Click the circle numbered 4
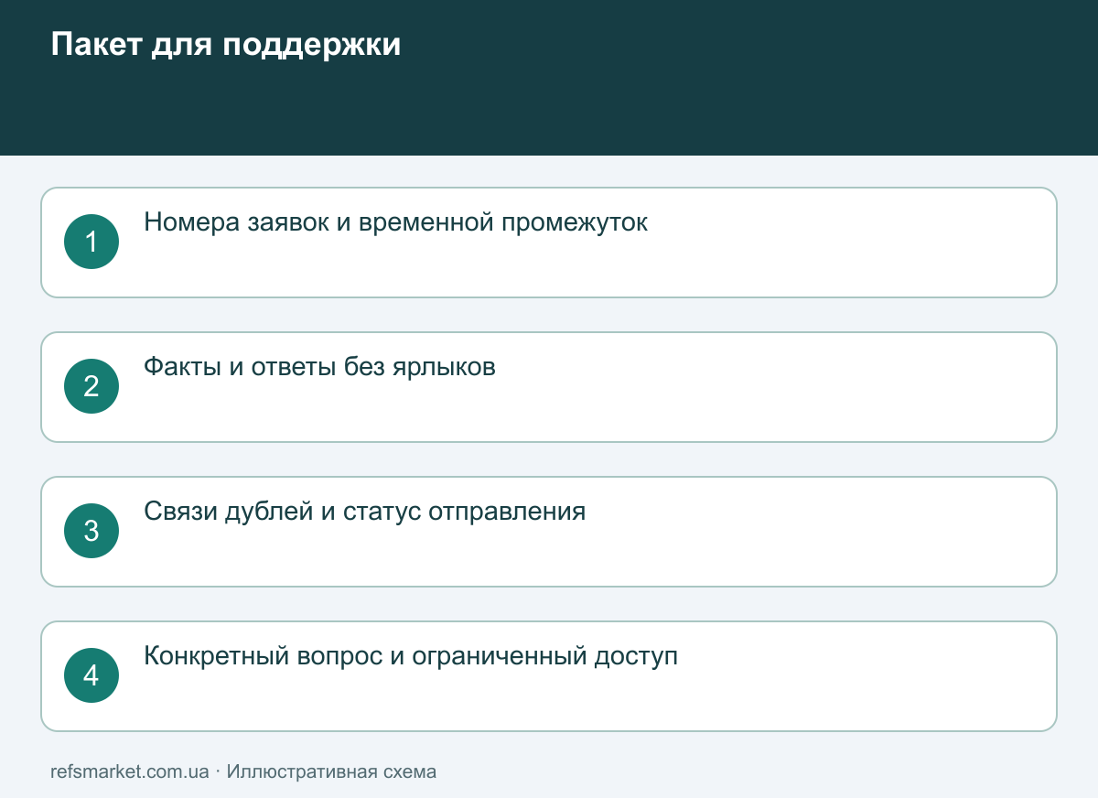This screenshot has width=1098, height=798. (91, 675)
